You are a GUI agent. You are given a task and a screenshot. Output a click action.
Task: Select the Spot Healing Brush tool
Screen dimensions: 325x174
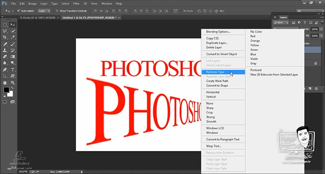[x=5, y=44]
